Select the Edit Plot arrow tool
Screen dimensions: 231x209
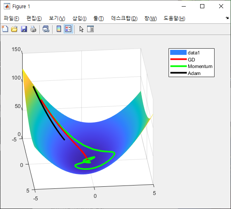point(81,29)
